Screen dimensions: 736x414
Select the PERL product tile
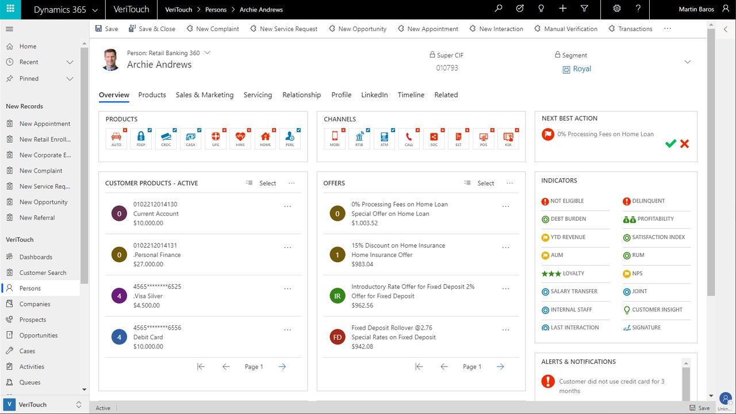pyautogui.click(x=290, y=138)
